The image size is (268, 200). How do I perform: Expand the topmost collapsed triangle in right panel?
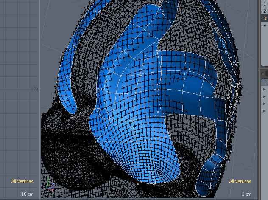pyautogui.click(x=264, y=89)
